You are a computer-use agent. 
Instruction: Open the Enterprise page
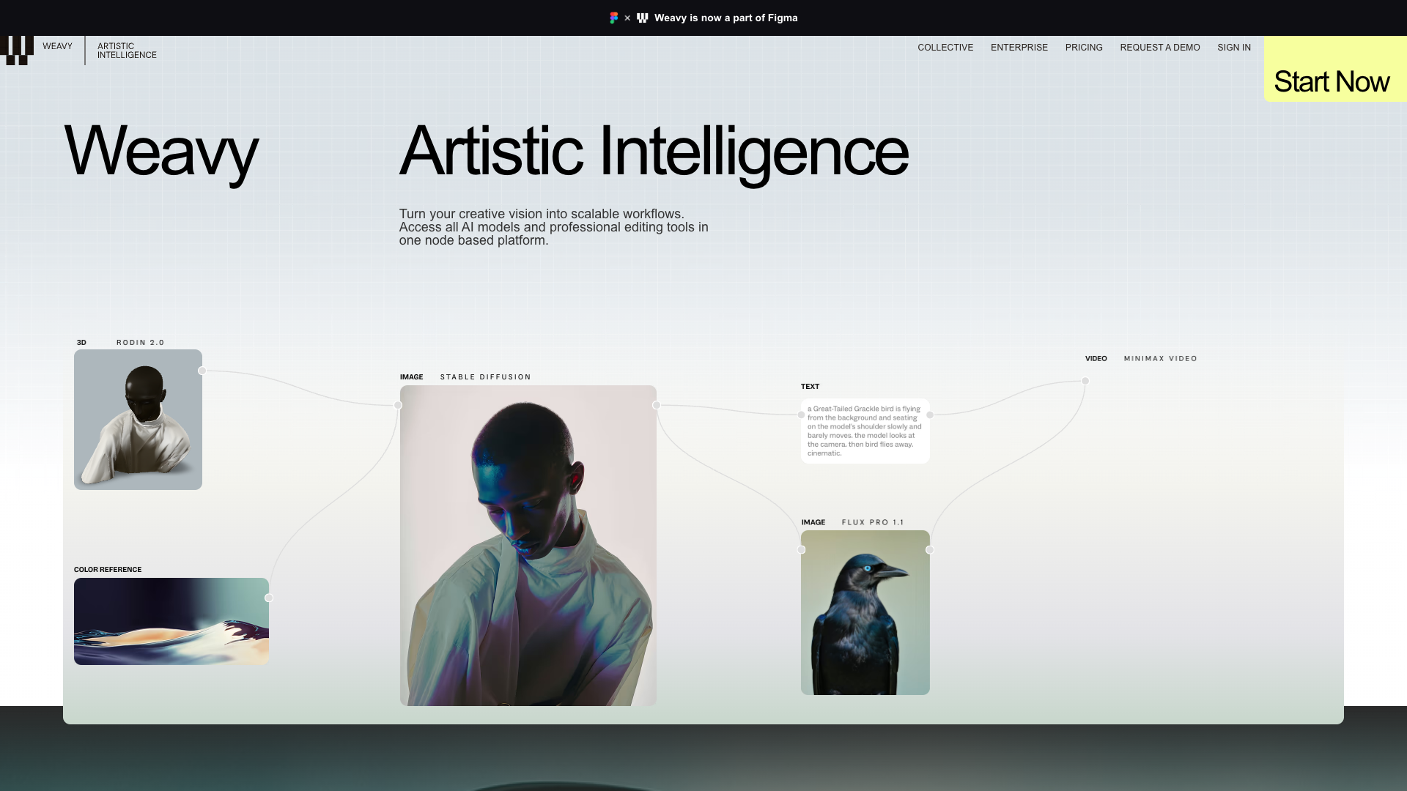[x=1019, y=48]
